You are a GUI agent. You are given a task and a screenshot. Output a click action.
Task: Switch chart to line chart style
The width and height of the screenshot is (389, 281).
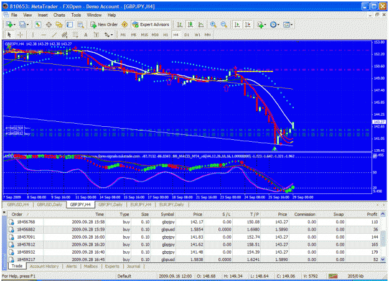(x=201, y=24)
